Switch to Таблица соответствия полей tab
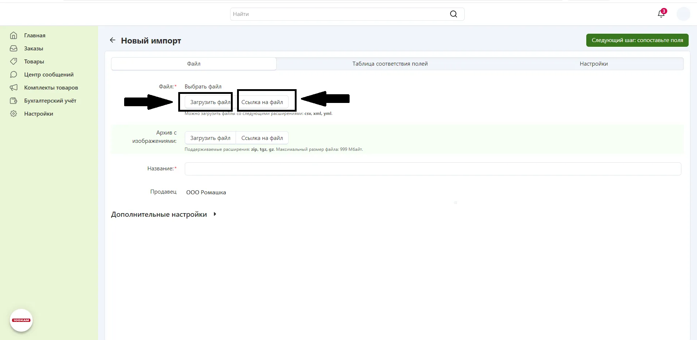The width and height of the screenshot is (697, 340). 390,64
